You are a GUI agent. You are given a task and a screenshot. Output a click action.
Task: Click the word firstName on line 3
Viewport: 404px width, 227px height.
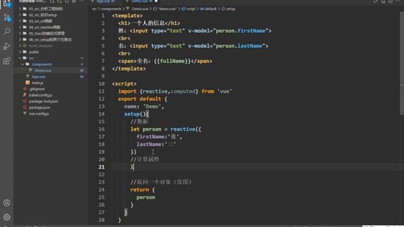pyautogui.click(x=251, y=31)
